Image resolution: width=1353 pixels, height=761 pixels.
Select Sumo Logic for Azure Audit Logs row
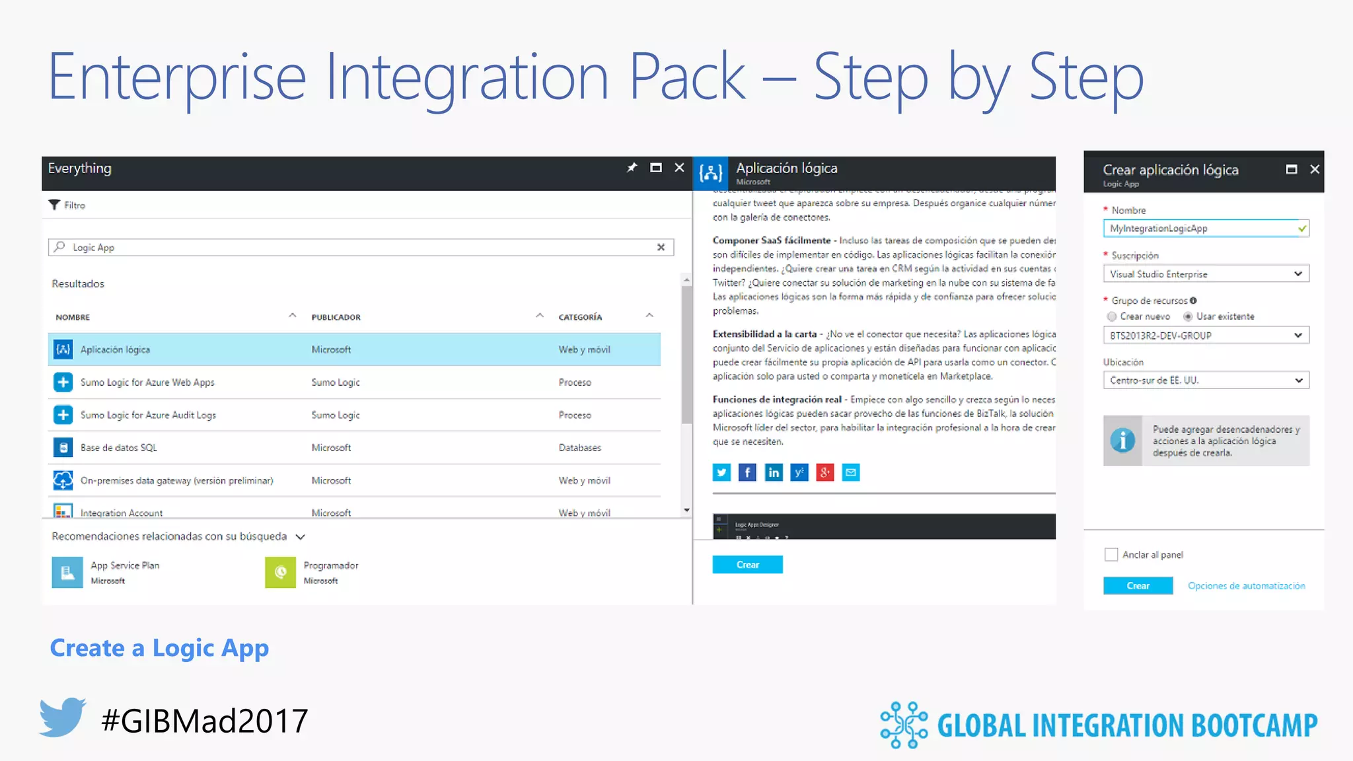(354, 415)
